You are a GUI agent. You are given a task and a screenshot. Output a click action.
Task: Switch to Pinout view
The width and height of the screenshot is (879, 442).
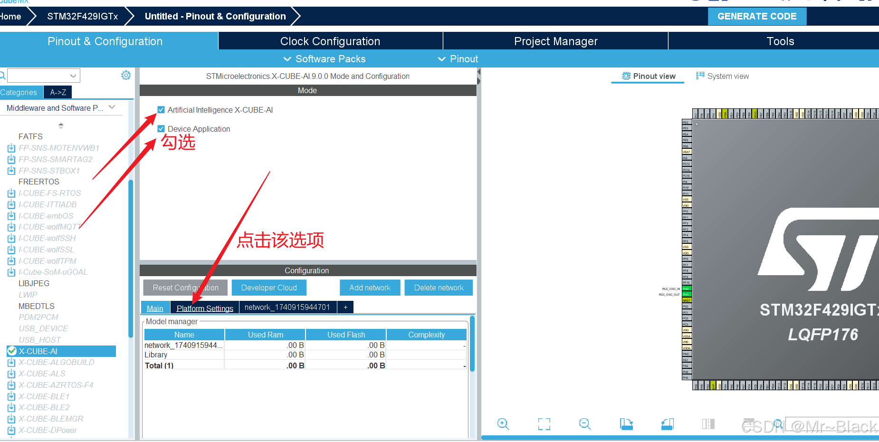pos(648,76)
